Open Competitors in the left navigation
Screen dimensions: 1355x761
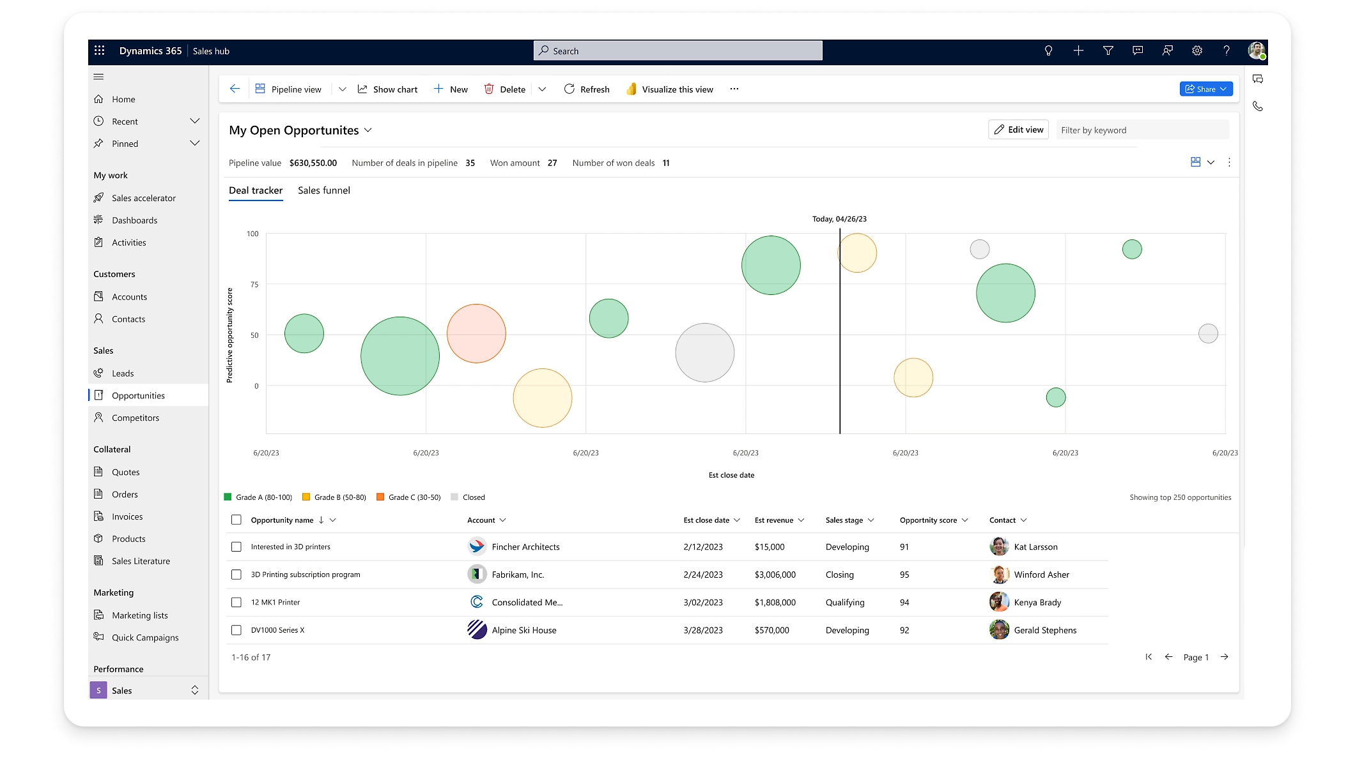pyautogui.click(x=135, y=418)
